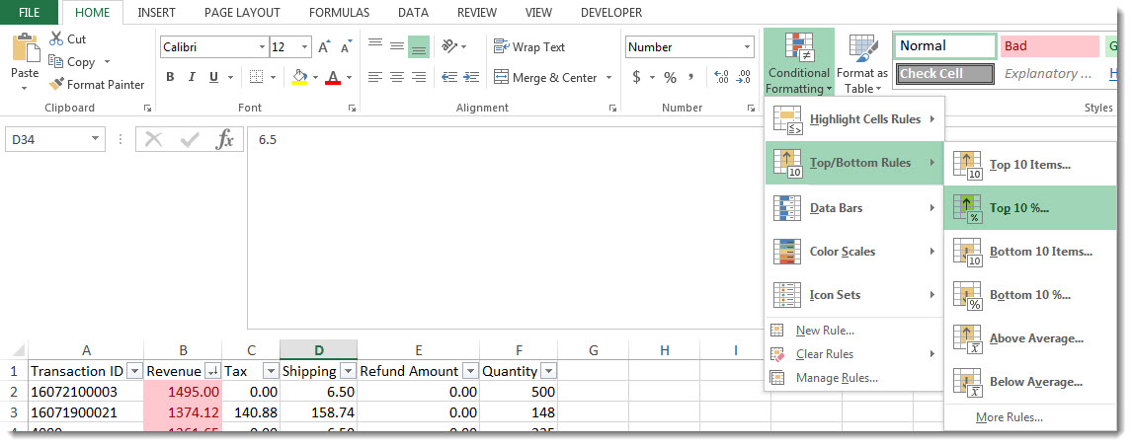Open Refund Amount column filter dropdown
This screenshot has width=1132, height=446.
470,371
